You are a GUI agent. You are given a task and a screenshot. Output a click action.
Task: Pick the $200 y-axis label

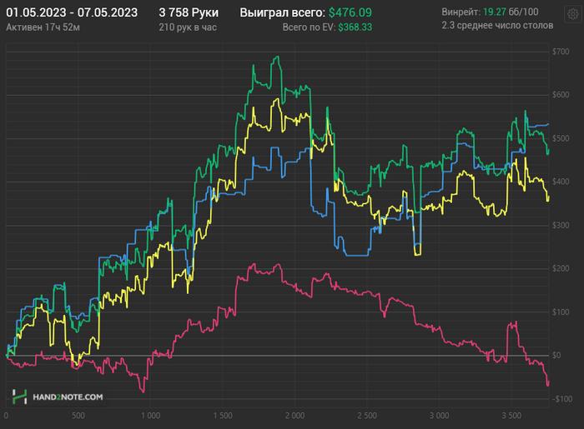(561, 268)
